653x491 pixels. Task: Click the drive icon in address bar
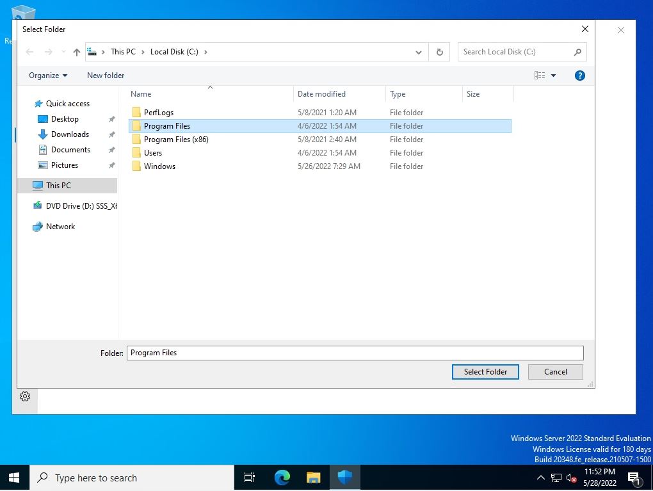pyautogui.click(x=92, y=52)
